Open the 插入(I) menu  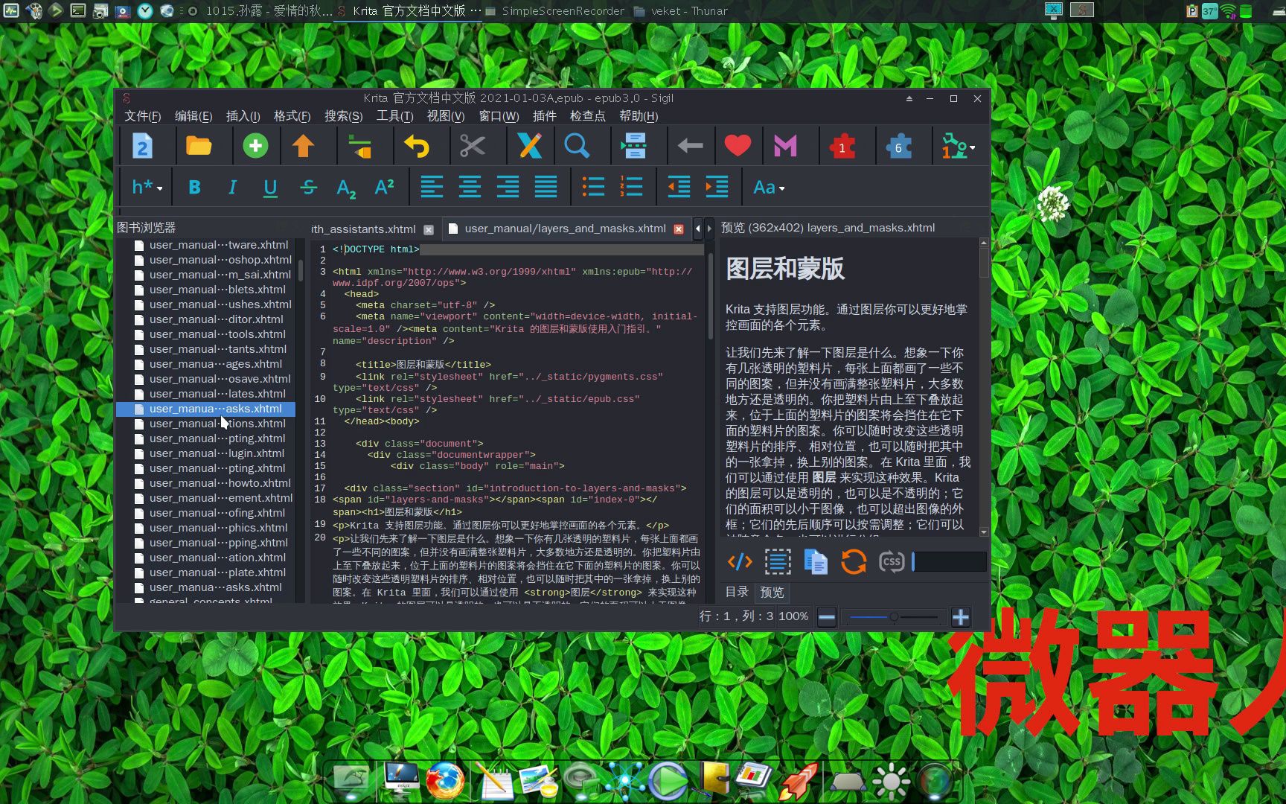243,116
